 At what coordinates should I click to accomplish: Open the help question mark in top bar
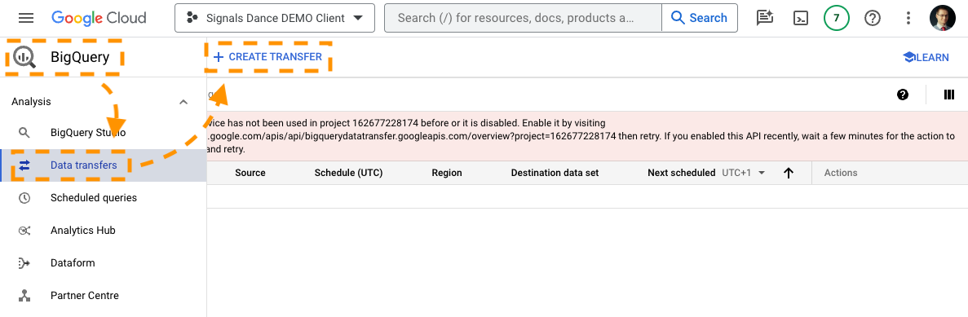click(x=873, y=18)
